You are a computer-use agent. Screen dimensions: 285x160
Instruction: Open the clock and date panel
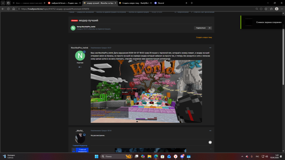[x=274, y=156]
